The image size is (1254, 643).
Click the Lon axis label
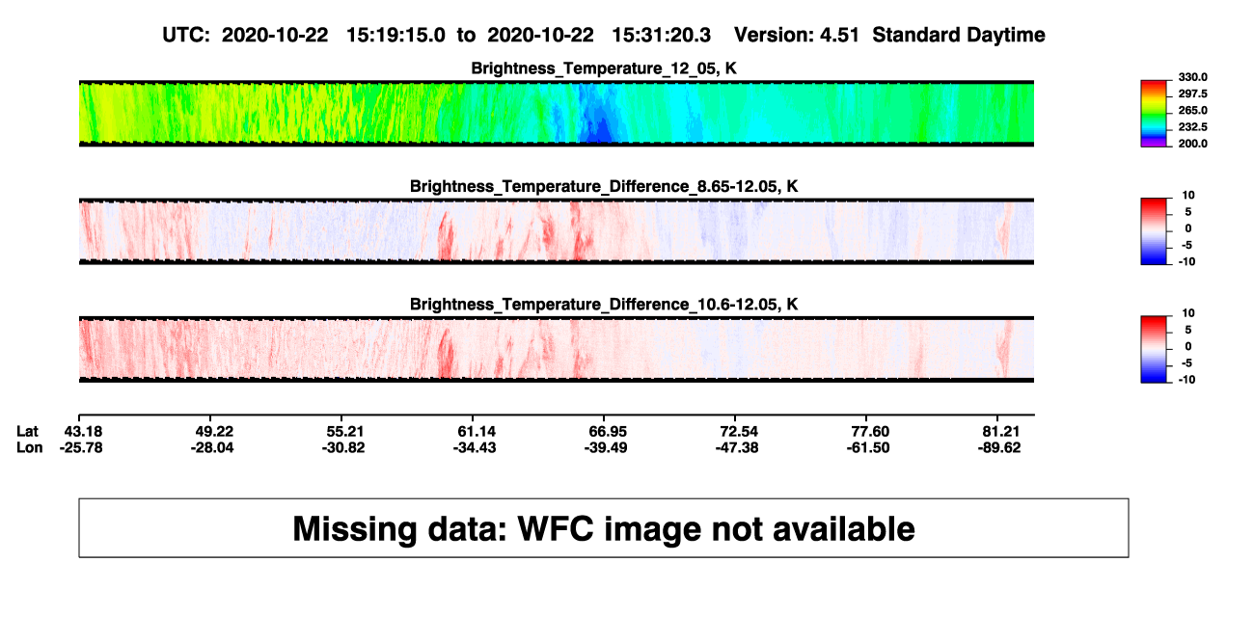[x=29, y=447]
